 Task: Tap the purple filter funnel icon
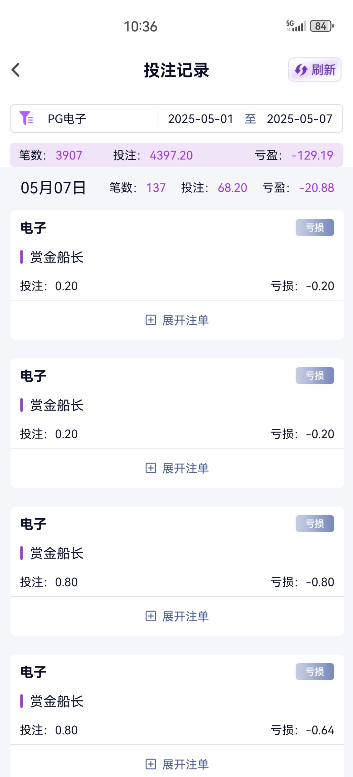[26, 118]
